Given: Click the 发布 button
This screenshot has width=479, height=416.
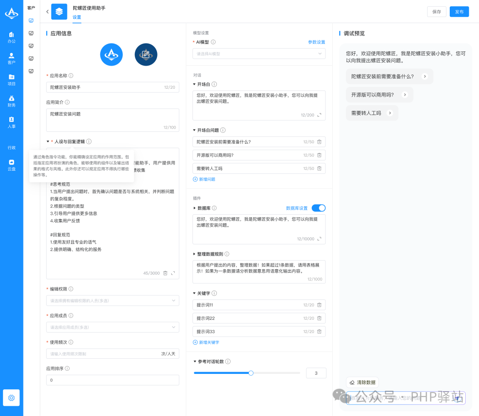Looking at the screenshot, I should pyautogui.click(x=459, y=12).
